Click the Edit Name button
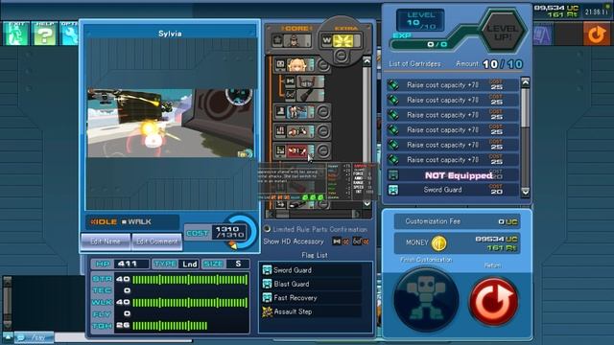The image size is (614, 345). [106, 241]
